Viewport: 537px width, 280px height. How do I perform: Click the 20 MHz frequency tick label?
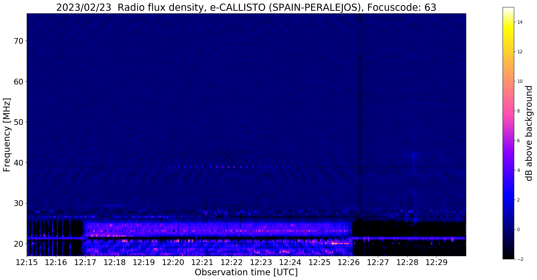[x=18, y=244]
